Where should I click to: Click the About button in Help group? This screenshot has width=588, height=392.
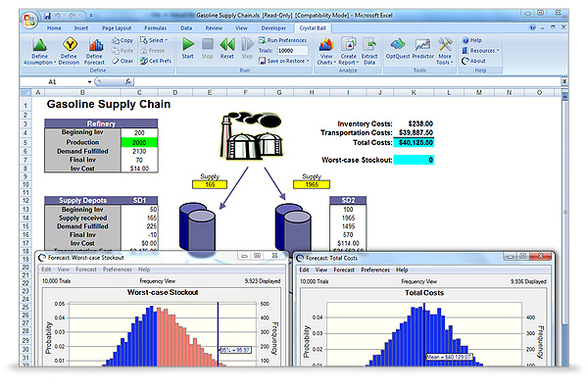pos(479,61)
